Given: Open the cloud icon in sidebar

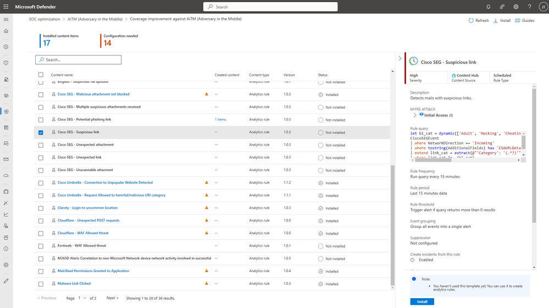Looking at the screenshot, I should (x=6, y=176).
